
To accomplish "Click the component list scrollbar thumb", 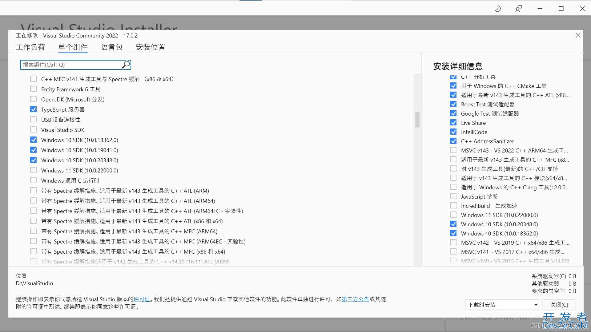I will tap(417, 119).
